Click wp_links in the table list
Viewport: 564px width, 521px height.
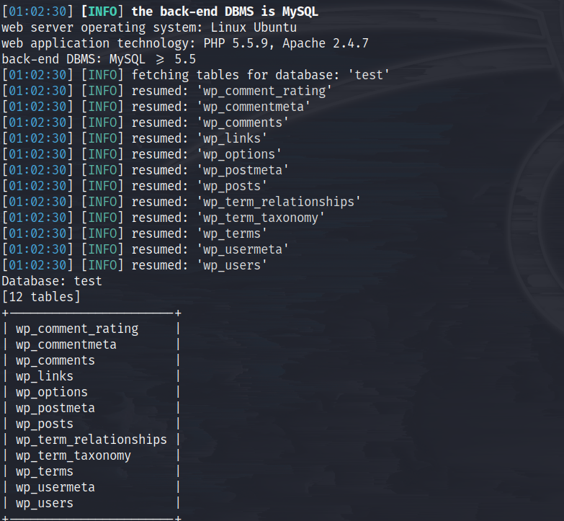(x=45, y=376)
